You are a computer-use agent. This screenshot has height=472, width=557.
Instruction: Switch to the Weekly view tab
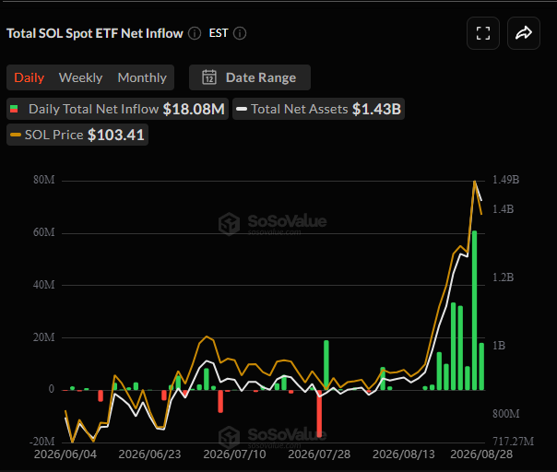[x=80, y=77]
